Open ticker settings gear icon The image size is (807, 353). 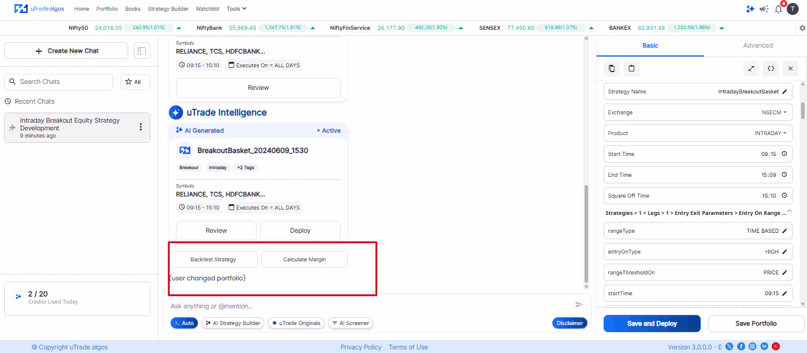point(802,28)
